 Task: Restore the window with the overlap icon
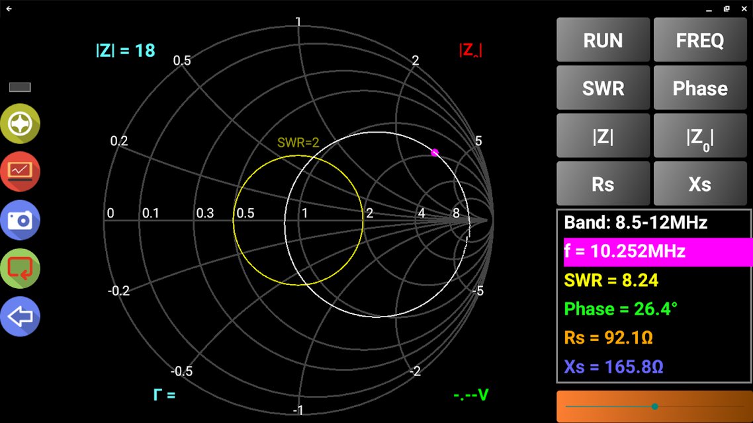[x=727, y=9]
